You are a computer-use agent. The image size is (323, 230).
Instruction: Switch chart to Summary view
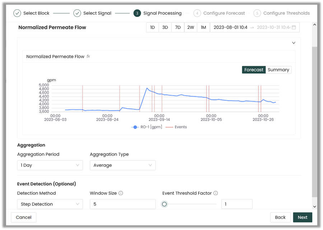(x=278, y=70)
